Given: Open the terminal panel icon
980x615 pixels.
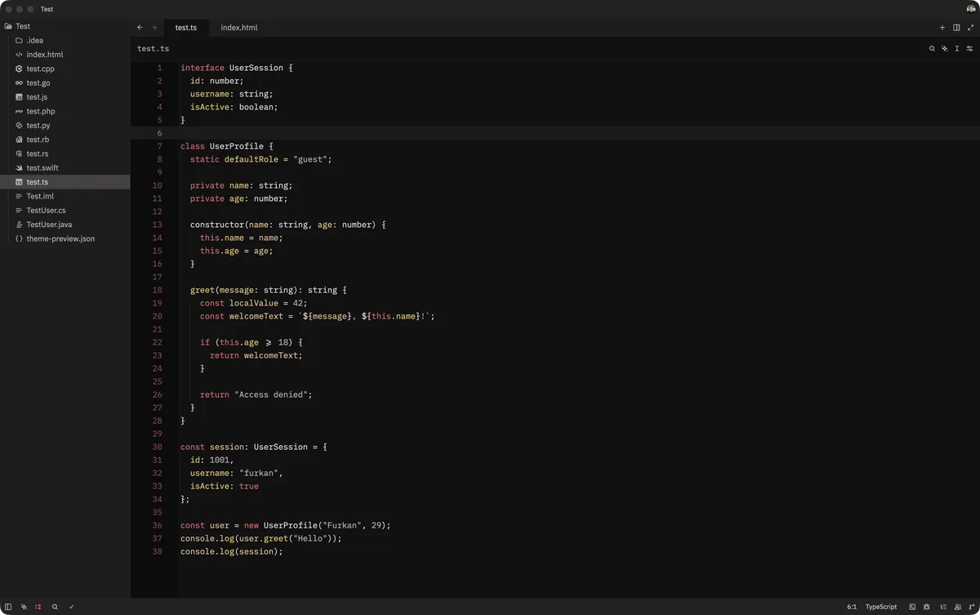Looking at the screenshot, I should pyautogui.click(x=912, y=607).
